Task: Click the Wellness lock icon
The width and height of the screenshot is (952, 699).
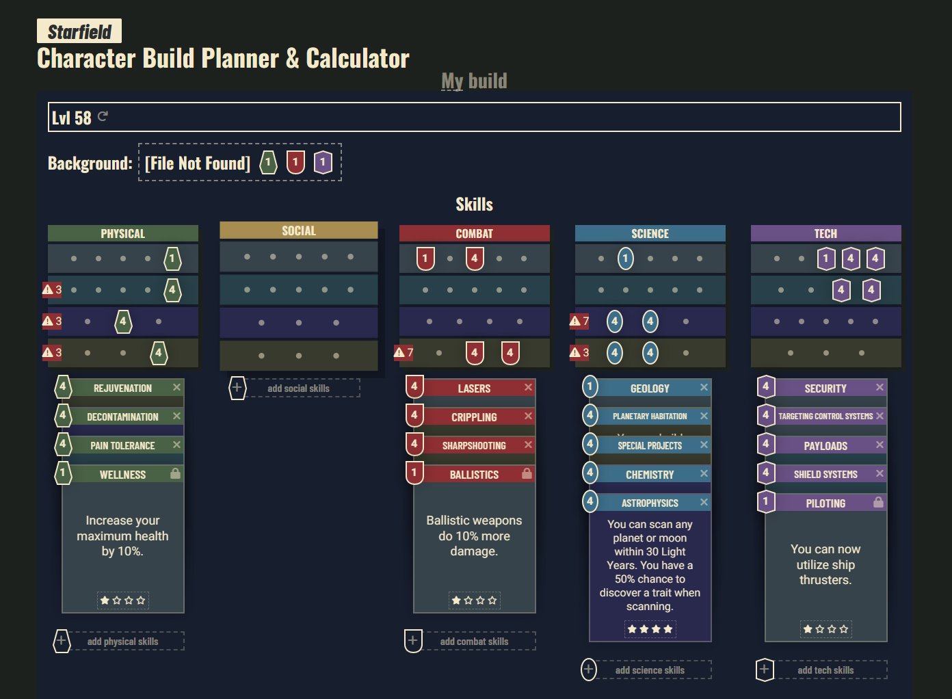Action: [175, 473]
